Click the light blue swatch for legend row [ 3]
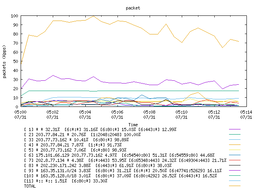The height and width of the screenshot is (190, 254). tap(235, 140)
